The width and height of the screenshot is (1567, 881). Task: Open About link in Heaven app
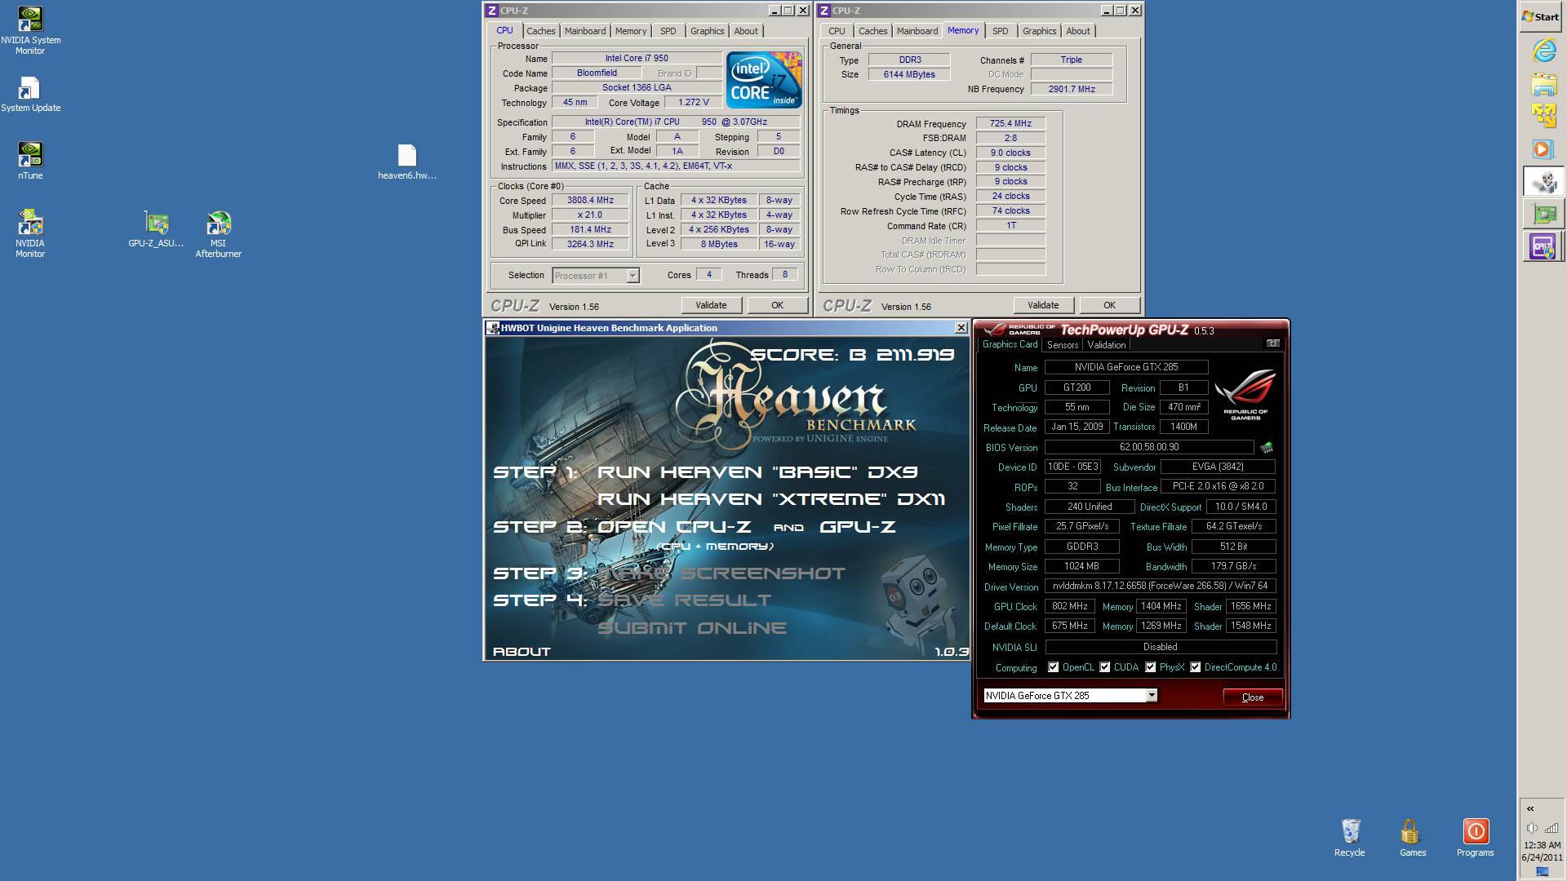(522, 652)
